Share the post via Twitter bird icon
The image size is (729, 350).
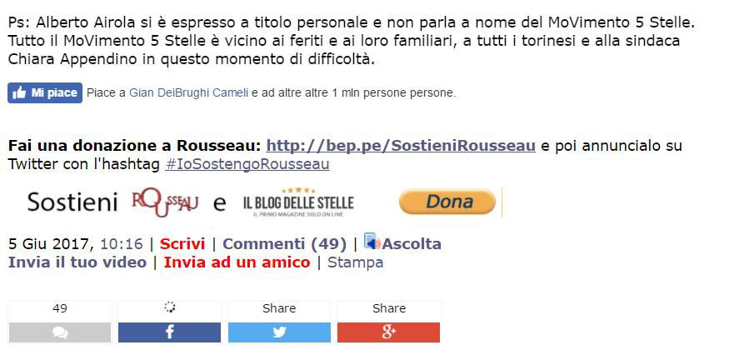[279, 332]
